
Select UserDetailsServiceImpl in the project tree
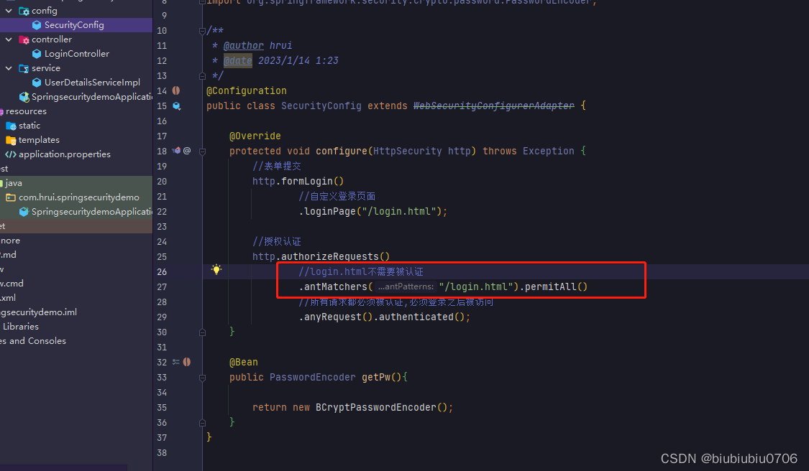76,83
